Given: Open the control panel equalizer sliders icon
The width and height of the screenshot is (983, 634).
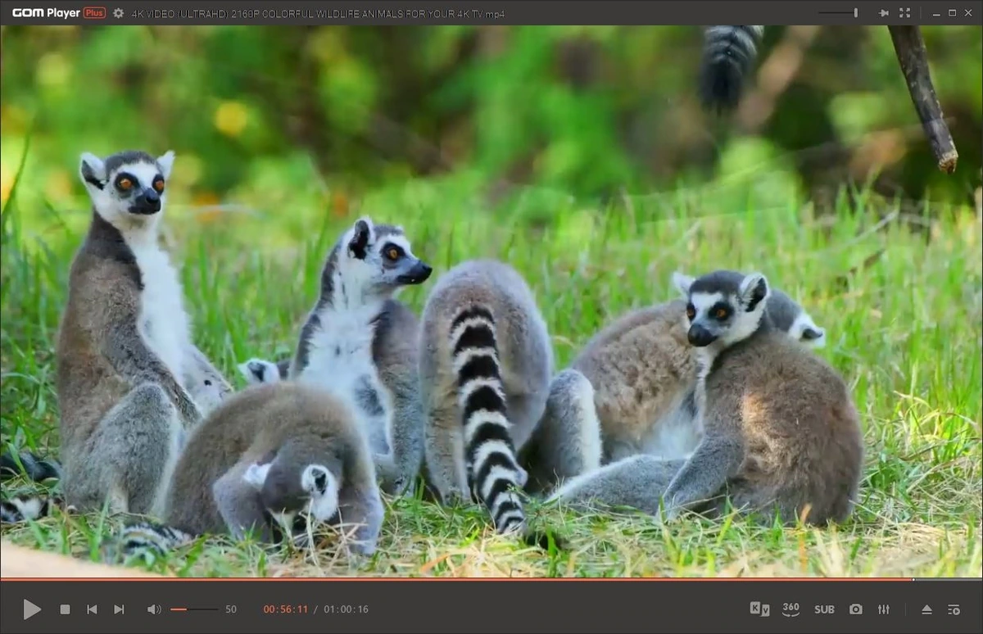Looking at the screenshot, I should tap(884, 609).
